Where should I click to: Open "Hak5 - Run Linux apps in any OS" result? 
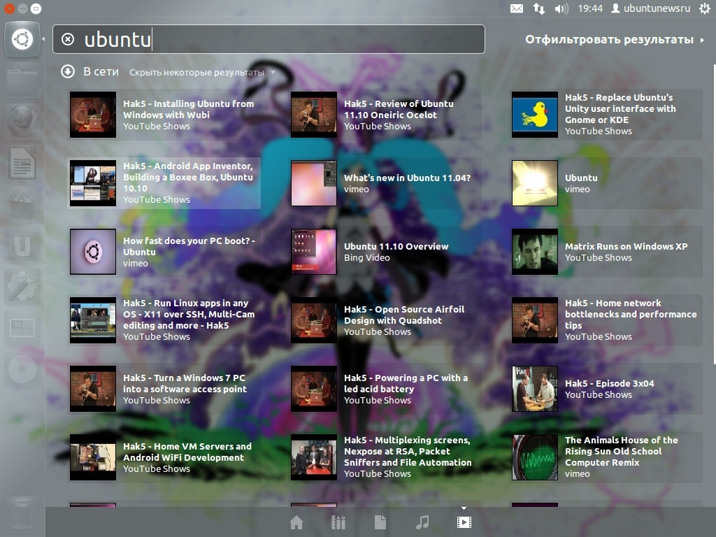tap(164, 320)
